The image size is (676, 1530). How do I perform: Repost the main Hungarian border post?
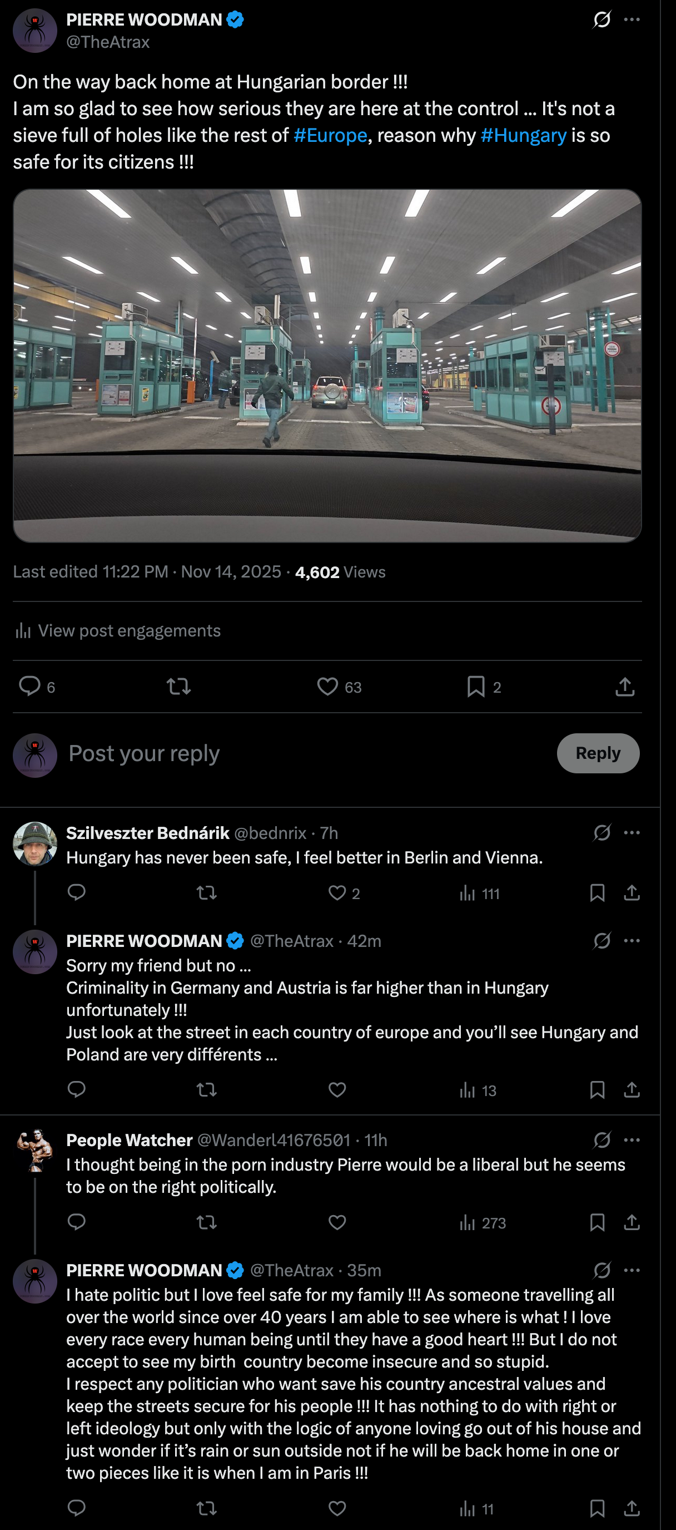pyautogui.click(x=178, y=687)
